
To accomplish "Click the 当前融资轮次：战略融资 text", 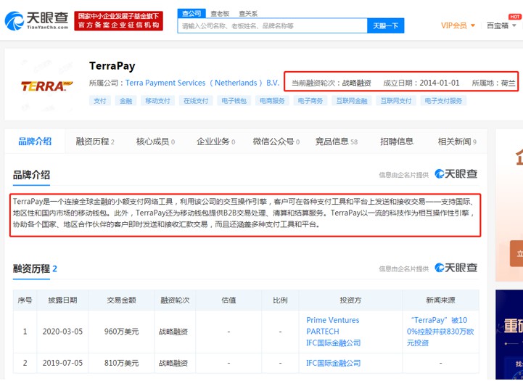I will point(331,83).
